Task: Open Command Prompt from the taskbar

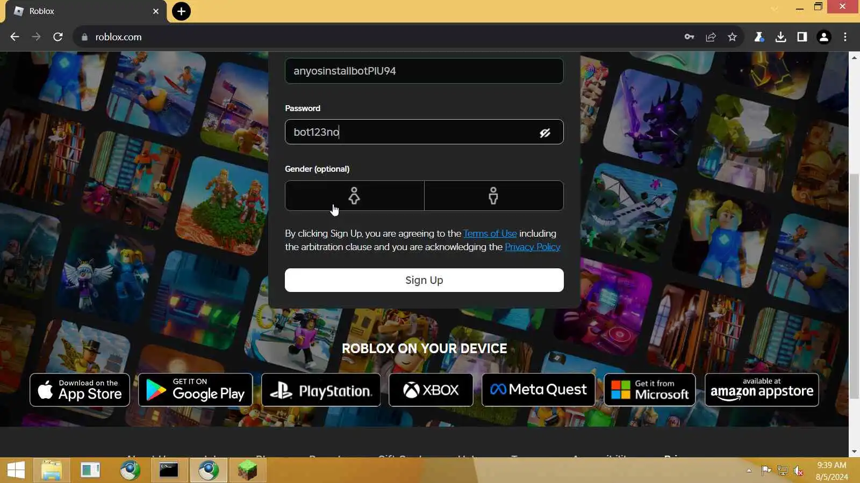Action: [169, 471]
